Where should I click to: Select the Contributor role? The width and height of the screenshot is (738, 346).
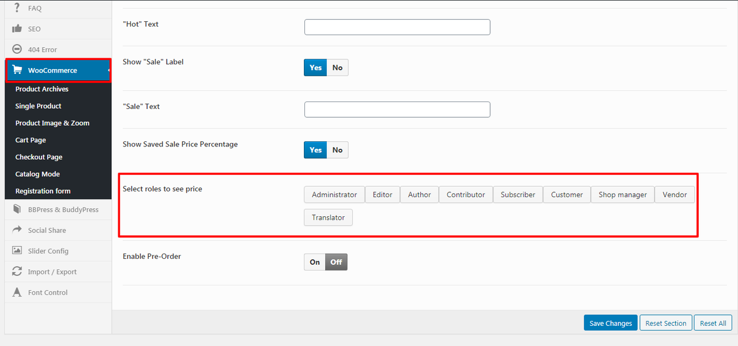466,194
